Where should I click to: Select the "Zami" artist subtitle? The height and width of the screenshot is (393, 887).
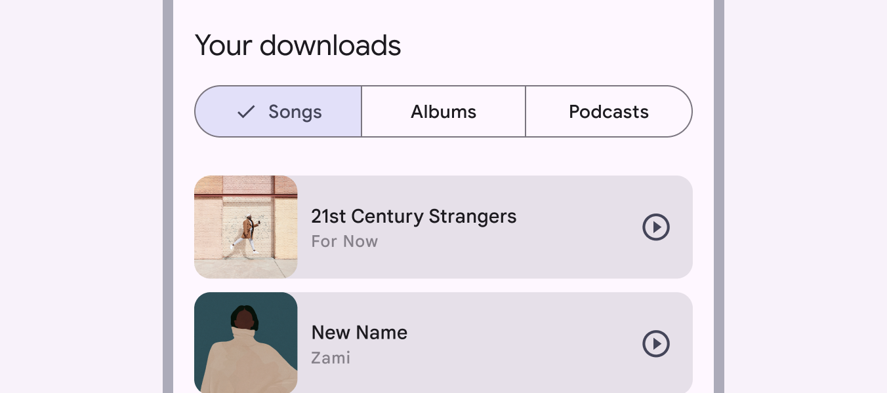point(331,358)
